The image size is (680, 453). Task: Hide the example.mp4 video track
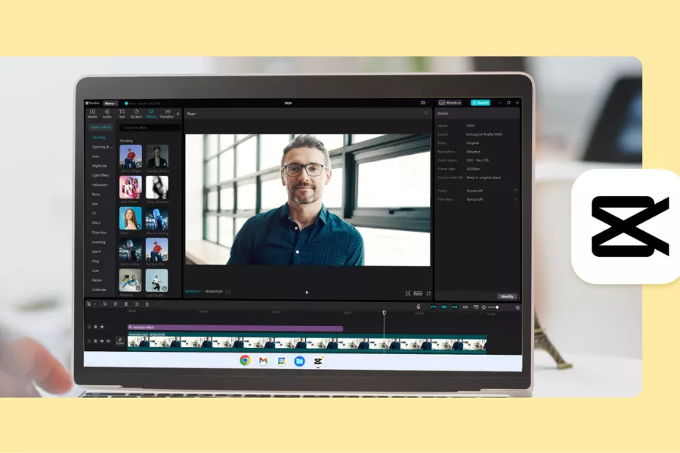tap(102, 341)
